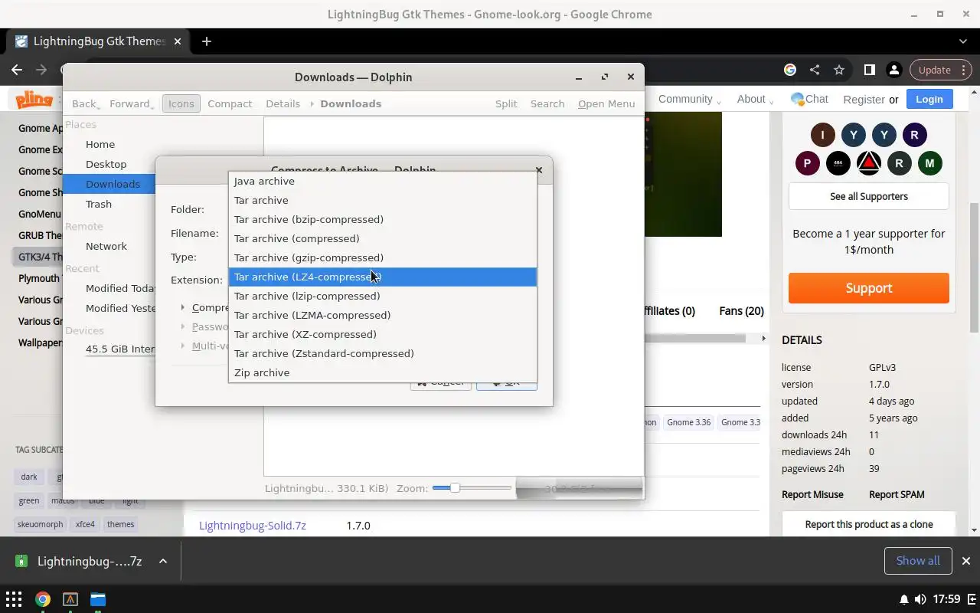The width and height of the screenshot is (980, 613).
Task: Open About menu on website
Action: tap(755, 99)
